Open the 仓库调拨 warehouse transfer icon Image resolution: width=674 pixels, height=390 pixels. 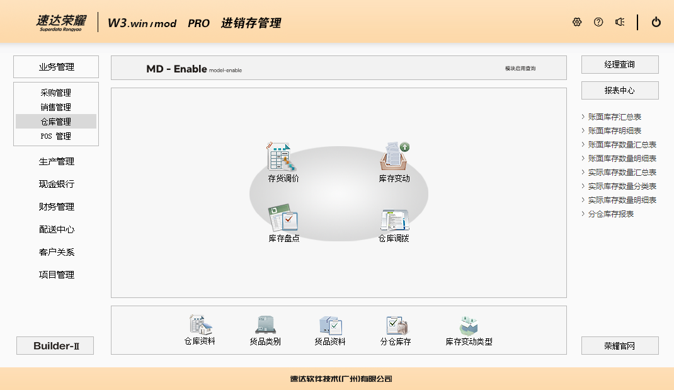click(394, 220)
